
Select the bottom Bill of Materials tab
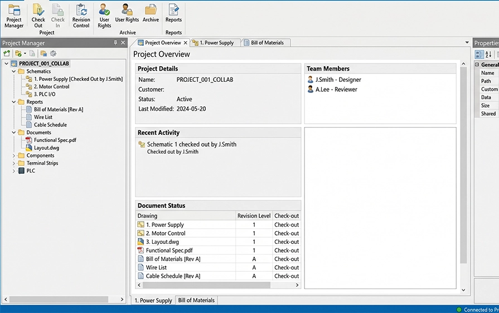(x=196, y=300)
